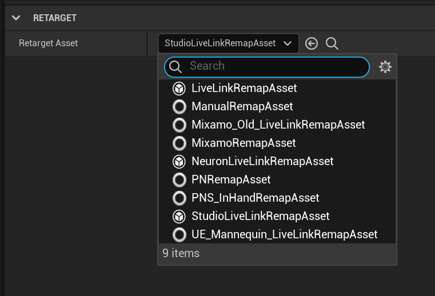Choose MixamoRemapAsset entry

pos(277,143)
